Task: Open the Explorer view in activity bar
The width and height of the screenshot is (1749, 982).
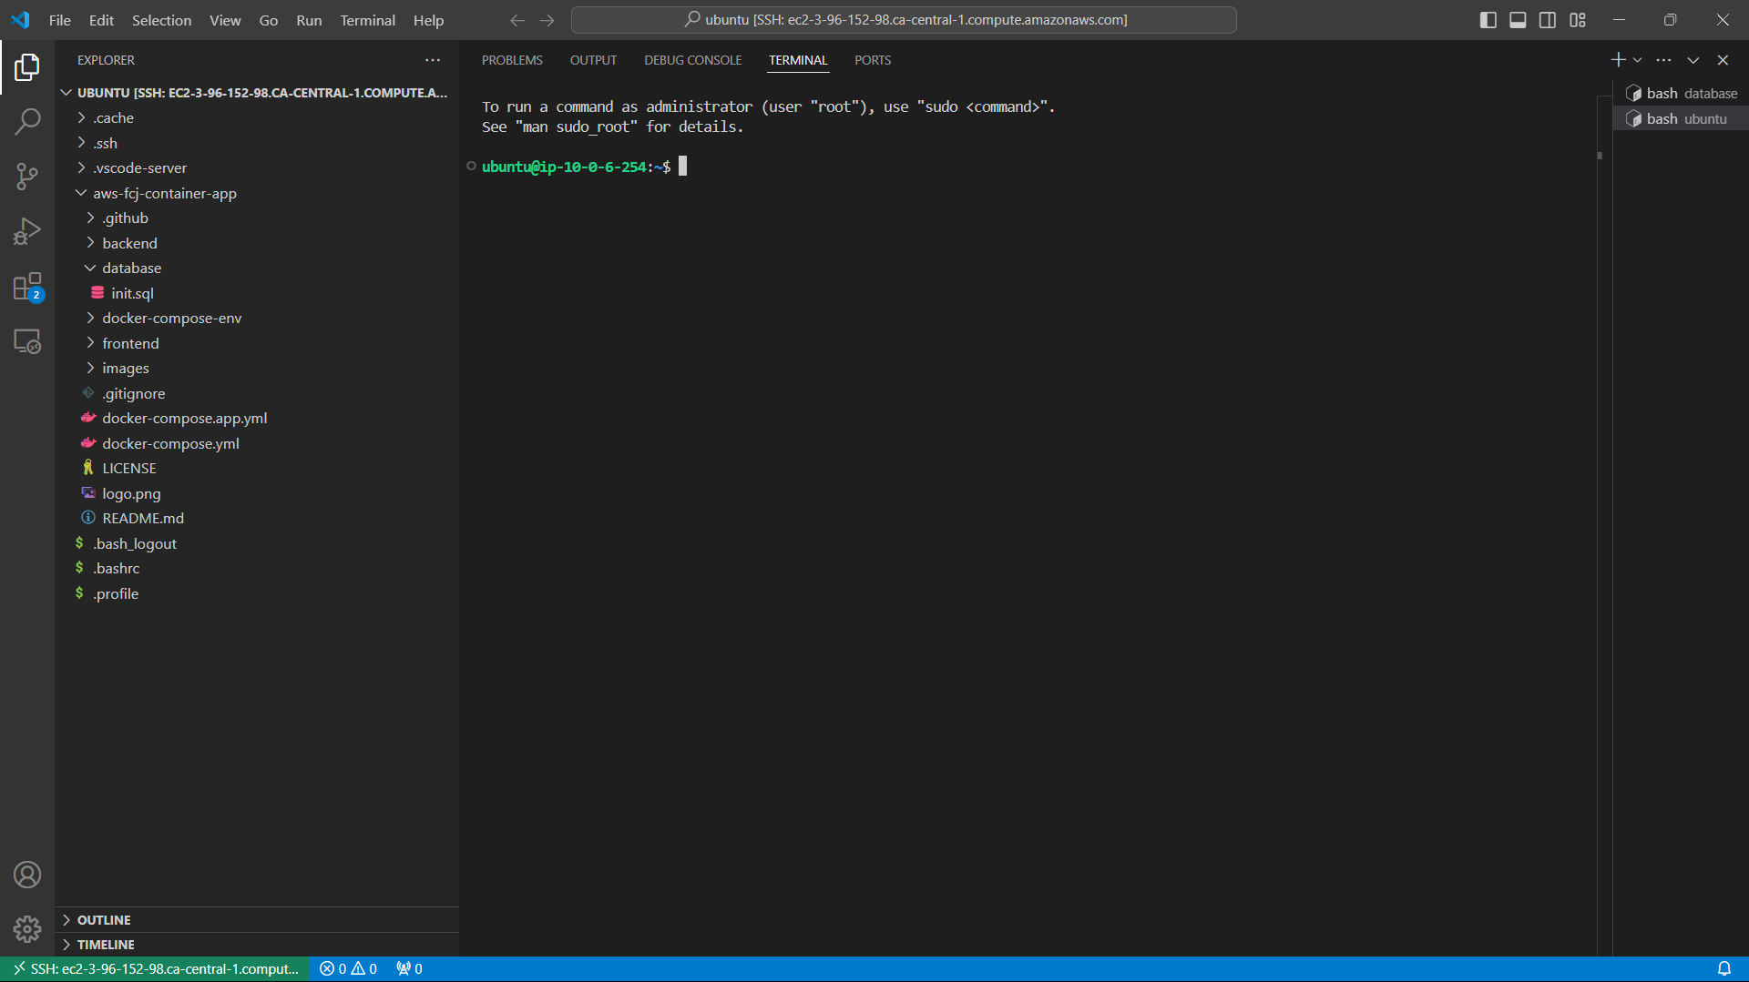Action: (x=27, y=66)
